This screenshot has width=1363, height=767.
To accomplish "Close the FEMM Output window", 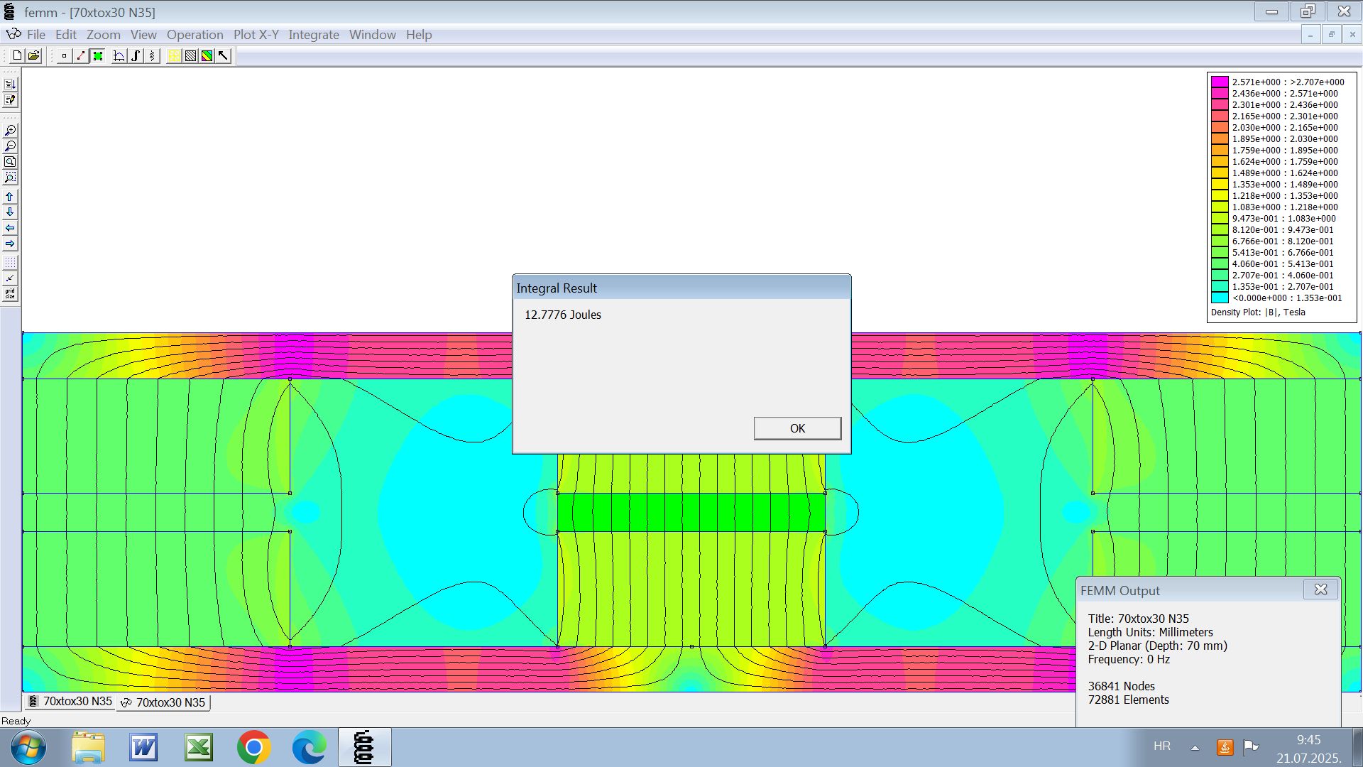I will (x=1320, y=589).
